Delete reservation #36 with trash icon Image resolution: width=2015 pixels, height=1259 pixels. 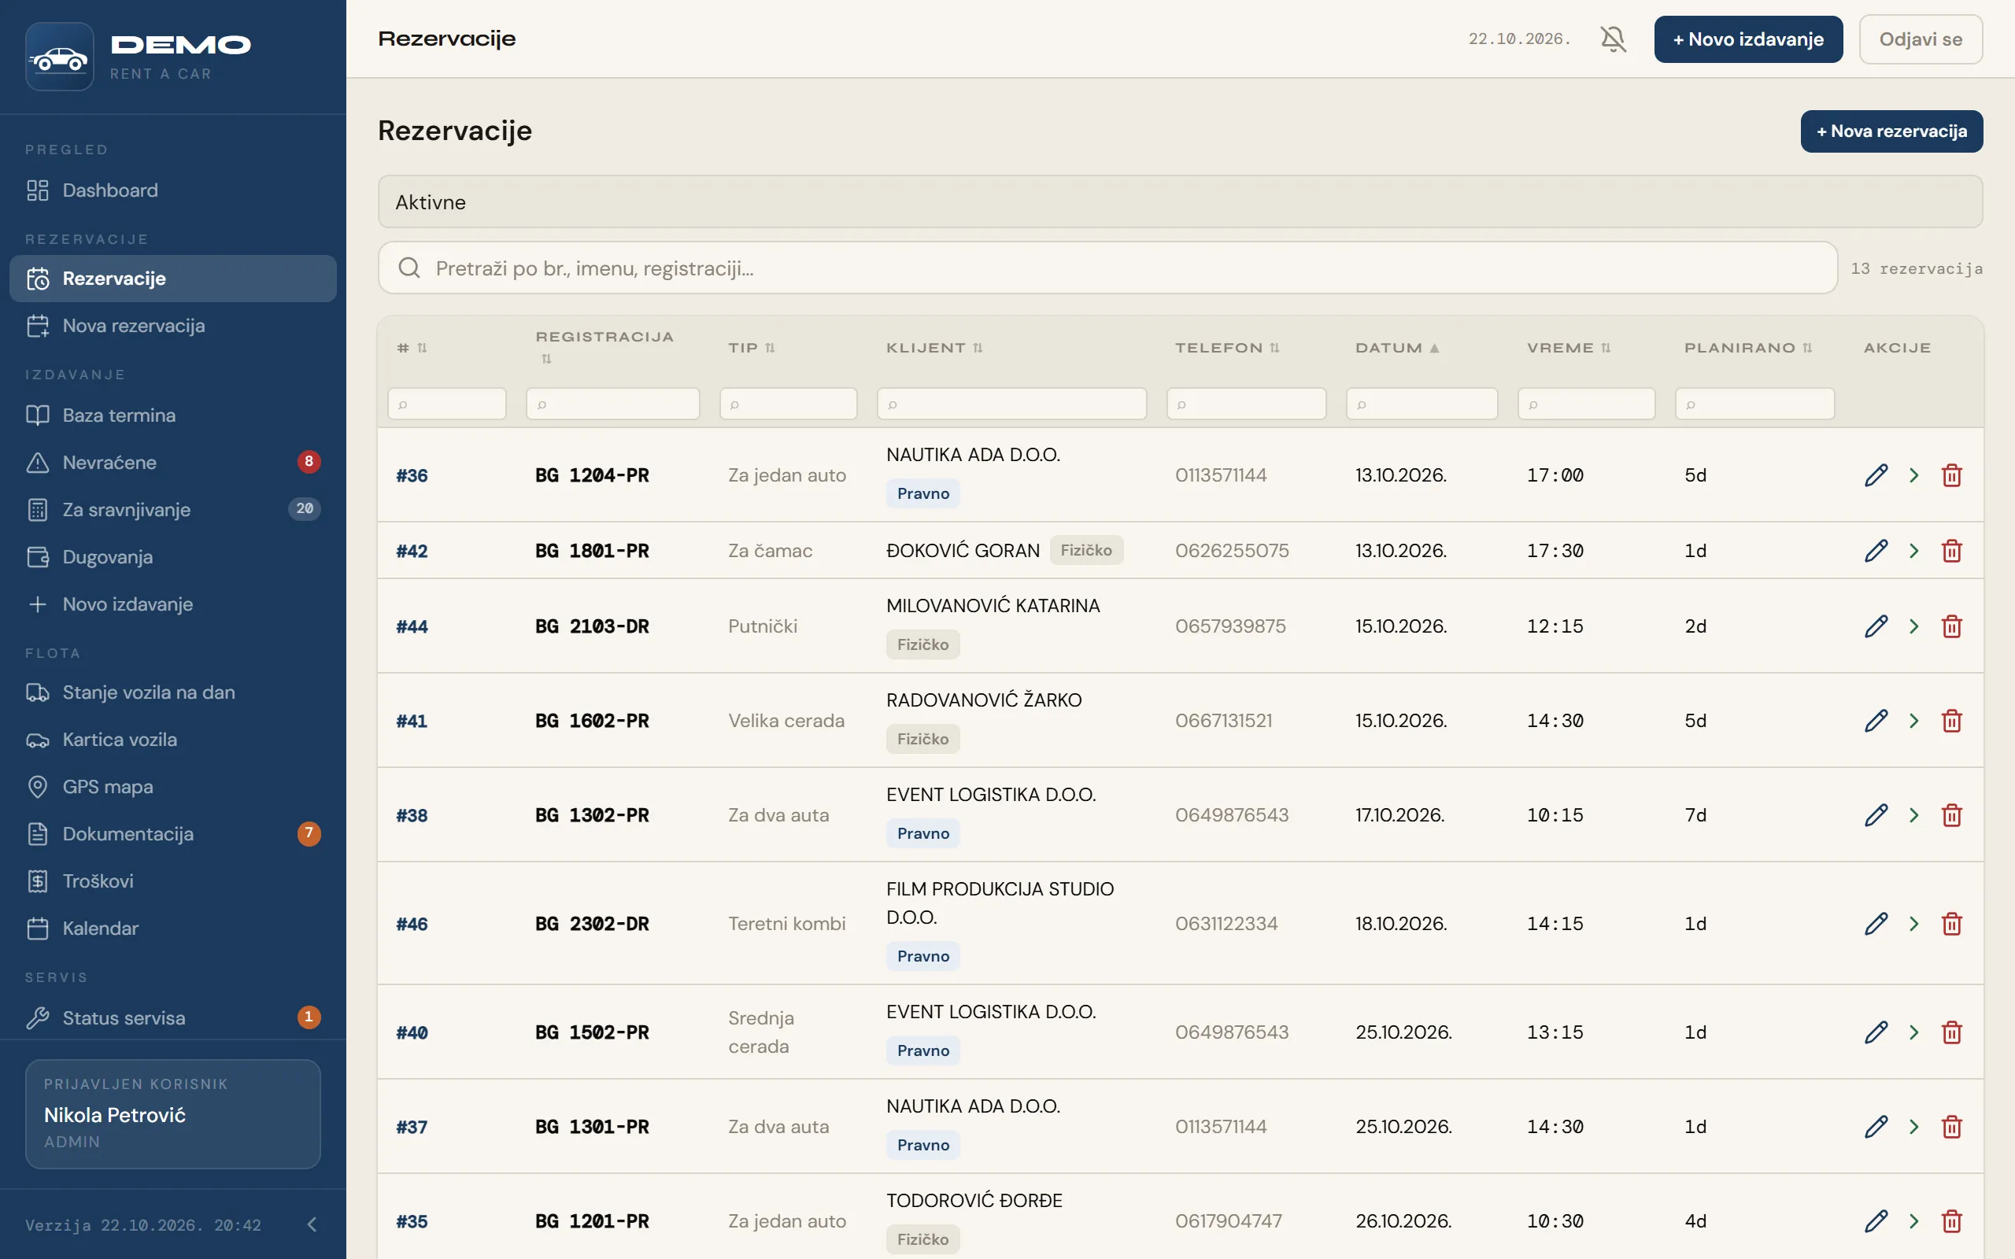coord(1952,475)
